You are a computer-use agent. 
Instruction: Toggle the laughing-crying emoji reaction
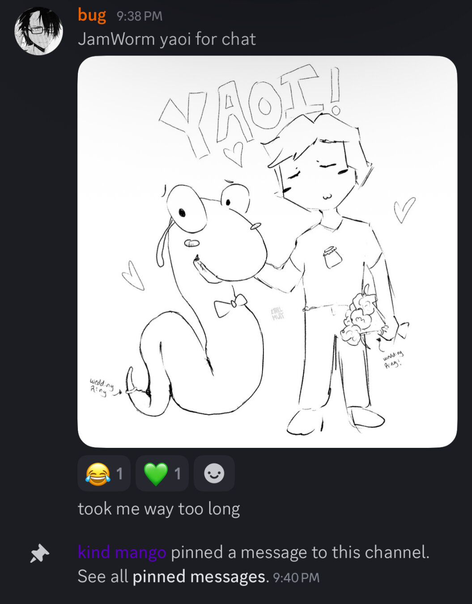[x=104, y=473]
